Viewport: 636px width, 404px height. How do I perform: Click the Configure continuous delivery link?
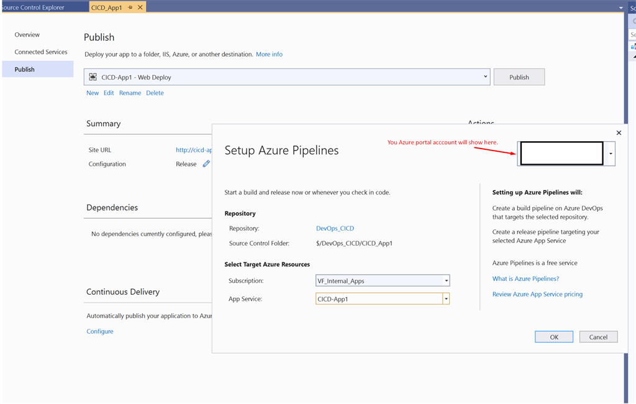pyautogui.click(x=100, y=331)
